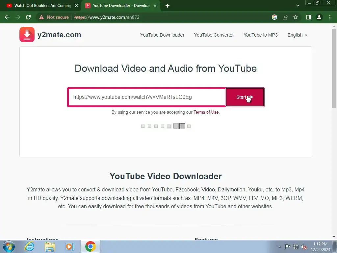Open the YouTube to MP3 nav link
The height and width of the screenshot is (253, 337).
pyautogui.click(x=261, y=35)
